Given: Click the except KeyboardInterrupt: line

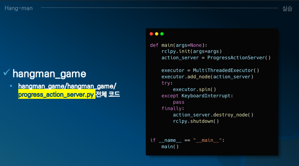Looking at the screenshot, I should coord(197,96).
